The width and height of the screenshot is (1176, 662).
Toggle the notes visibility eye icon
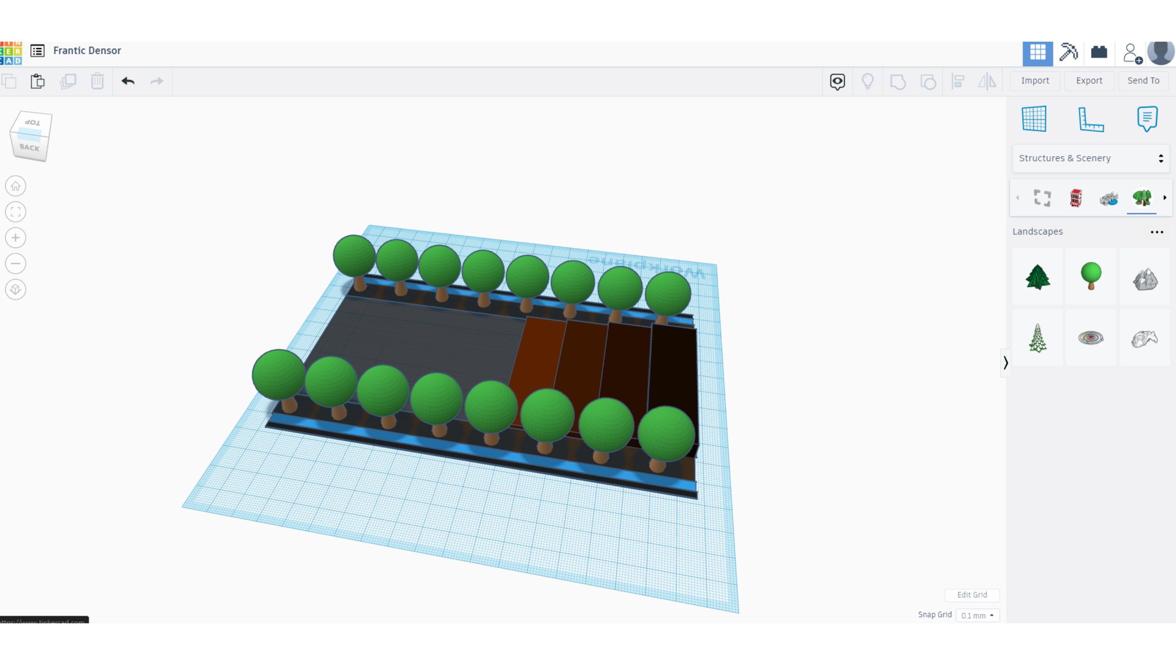click(837, 81)
